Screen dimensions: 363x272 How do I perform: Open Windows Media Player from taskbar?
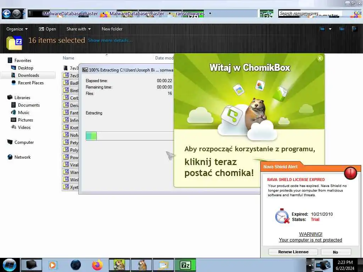click(x=52, y=265)
